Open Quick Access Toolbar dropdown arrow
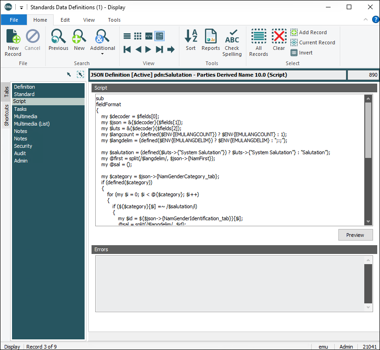Screen dimensions: 380x350 pos(21,7)
